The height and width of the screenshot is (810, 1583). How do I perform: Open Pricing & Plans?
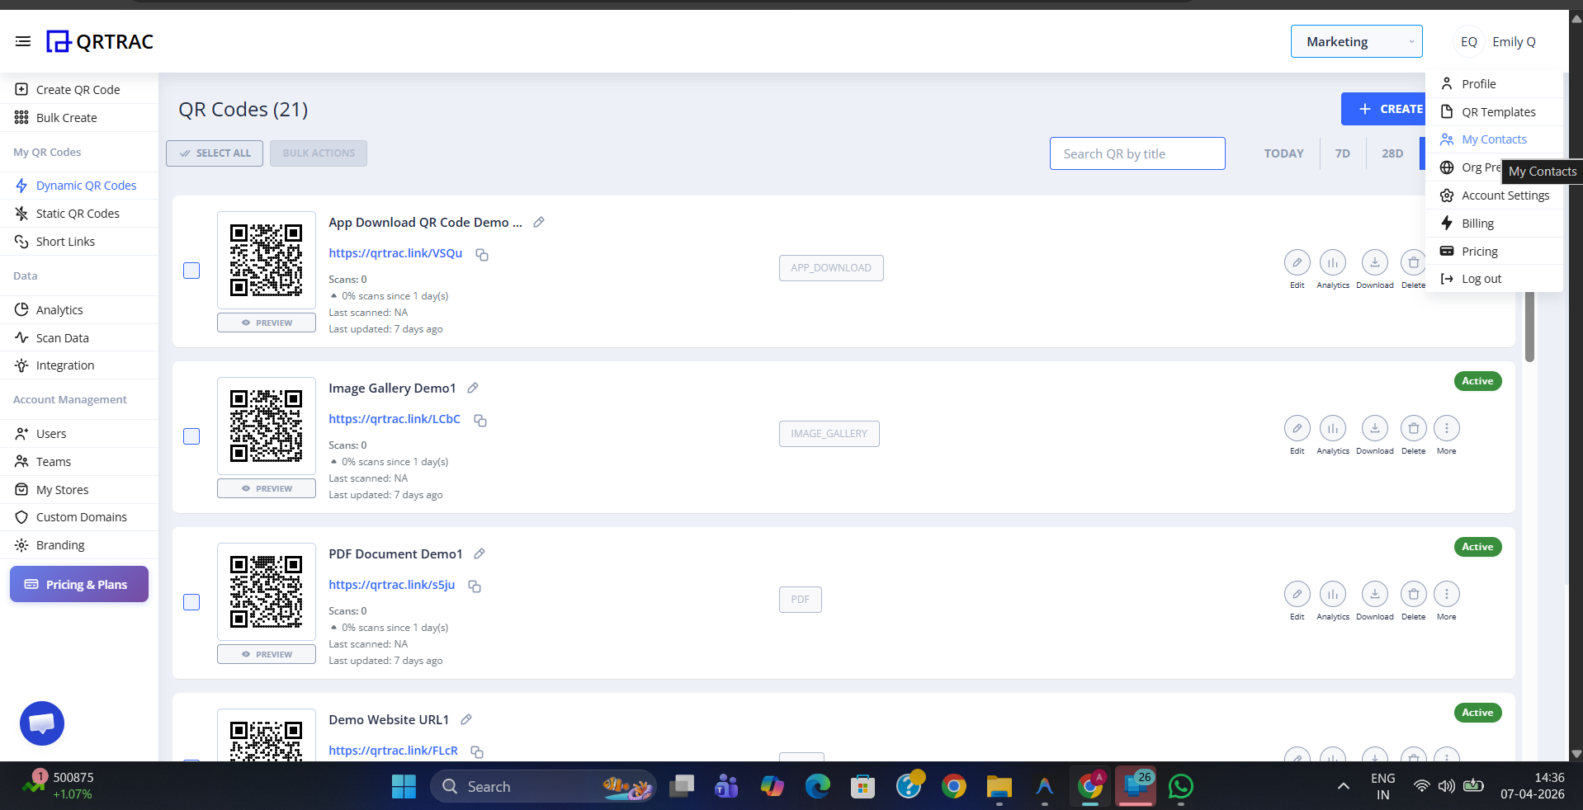click(78, 584)
